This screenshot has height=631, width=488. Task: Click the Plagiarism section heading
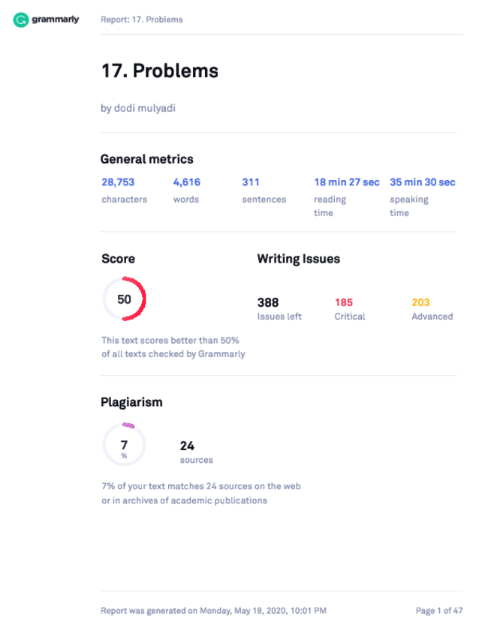131,402
